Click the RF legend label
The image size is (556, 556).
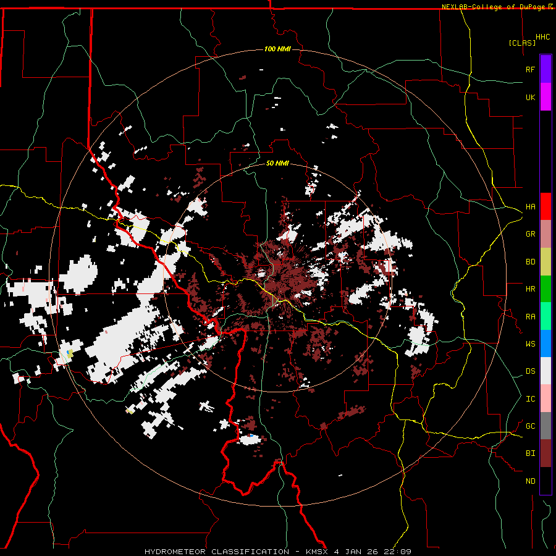coord(530,69)
